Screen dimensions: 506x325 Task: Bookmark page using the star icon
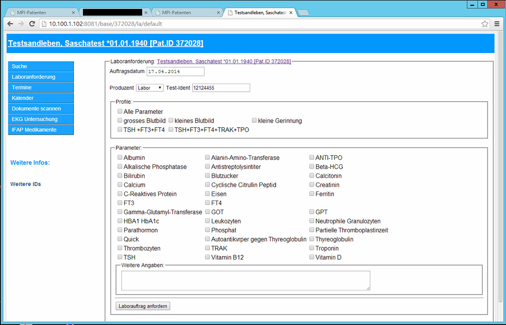[485, 24]
